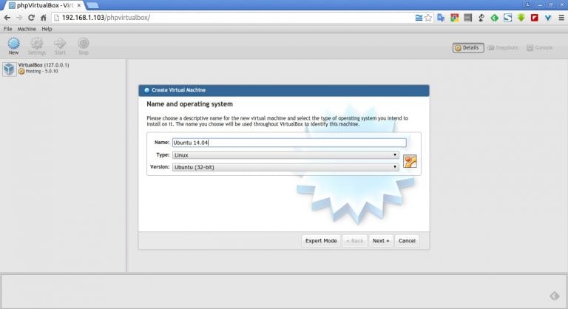This screenshot has width=568, height=309.
Task: Click the translate extension icon
Action: tap(442, 18)
